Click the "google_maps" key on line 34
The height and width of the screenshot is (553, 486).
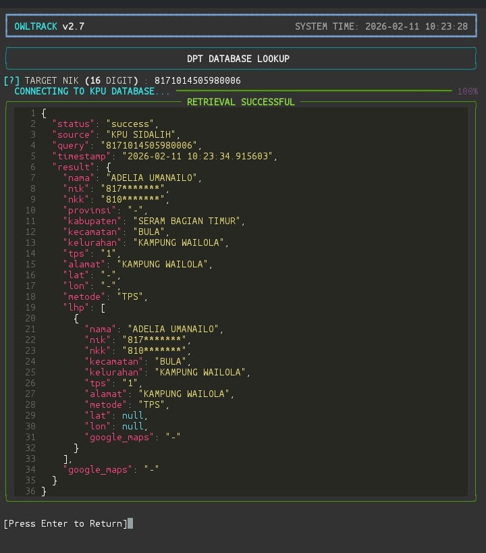pyautogui.click(x=98, y=469)
